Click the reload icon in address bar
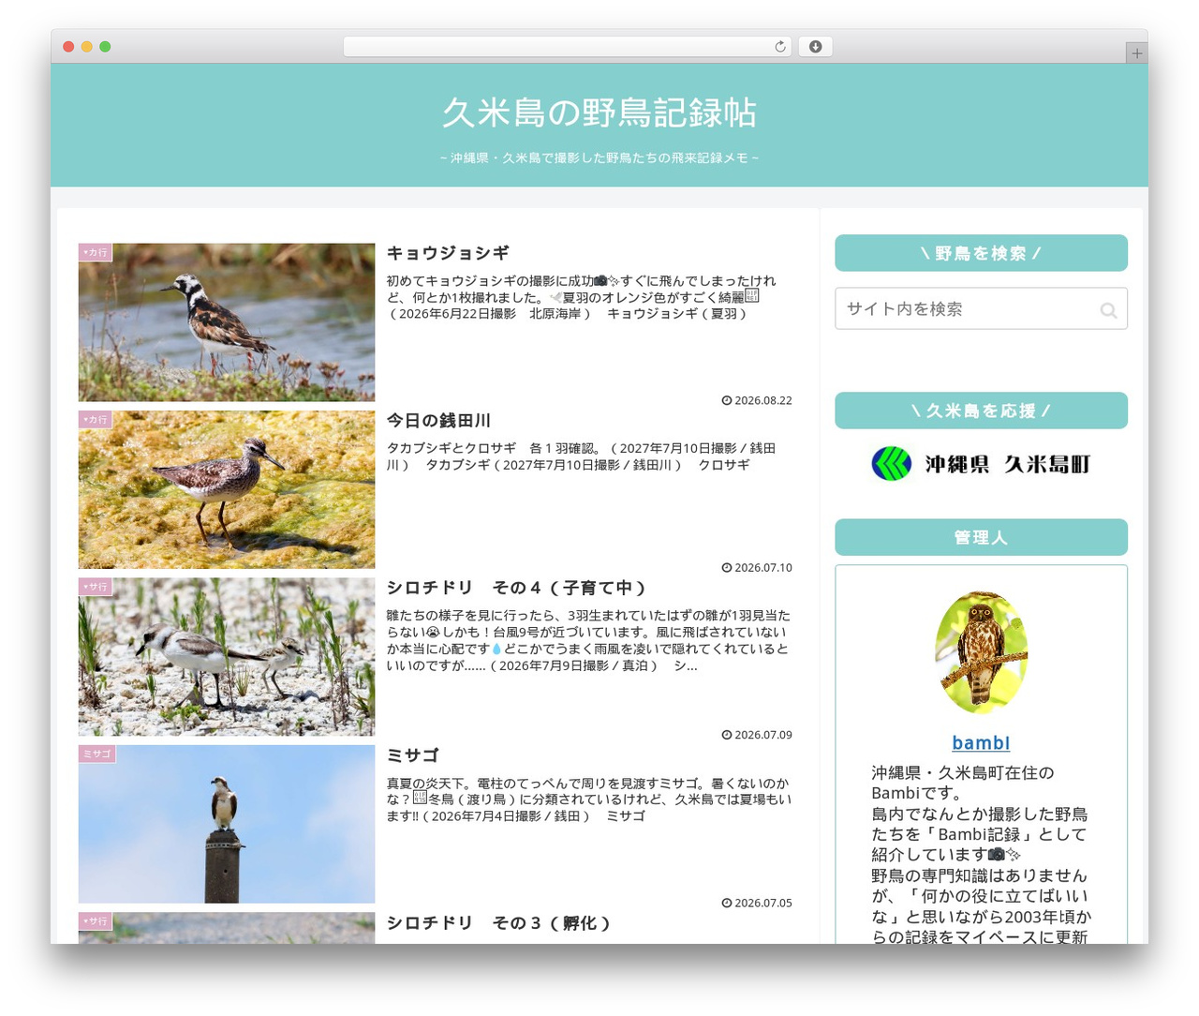This screenshot has height=1016, width=1199. 779,47
